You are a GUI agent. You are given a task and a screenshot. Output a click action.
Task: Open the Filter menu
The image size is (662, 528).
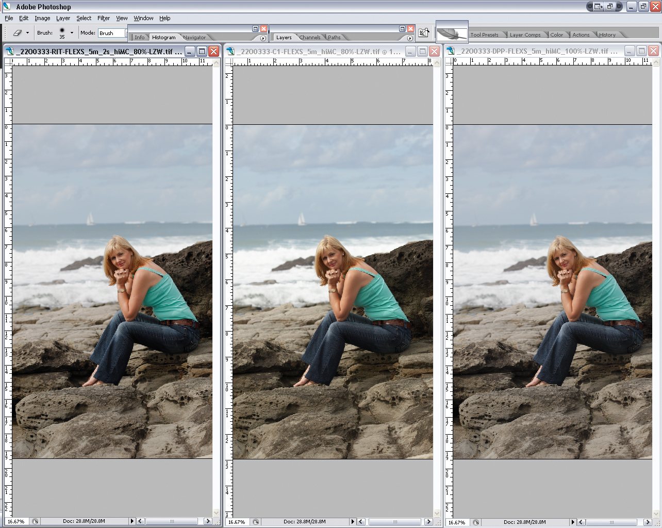(x=104, y=18)
